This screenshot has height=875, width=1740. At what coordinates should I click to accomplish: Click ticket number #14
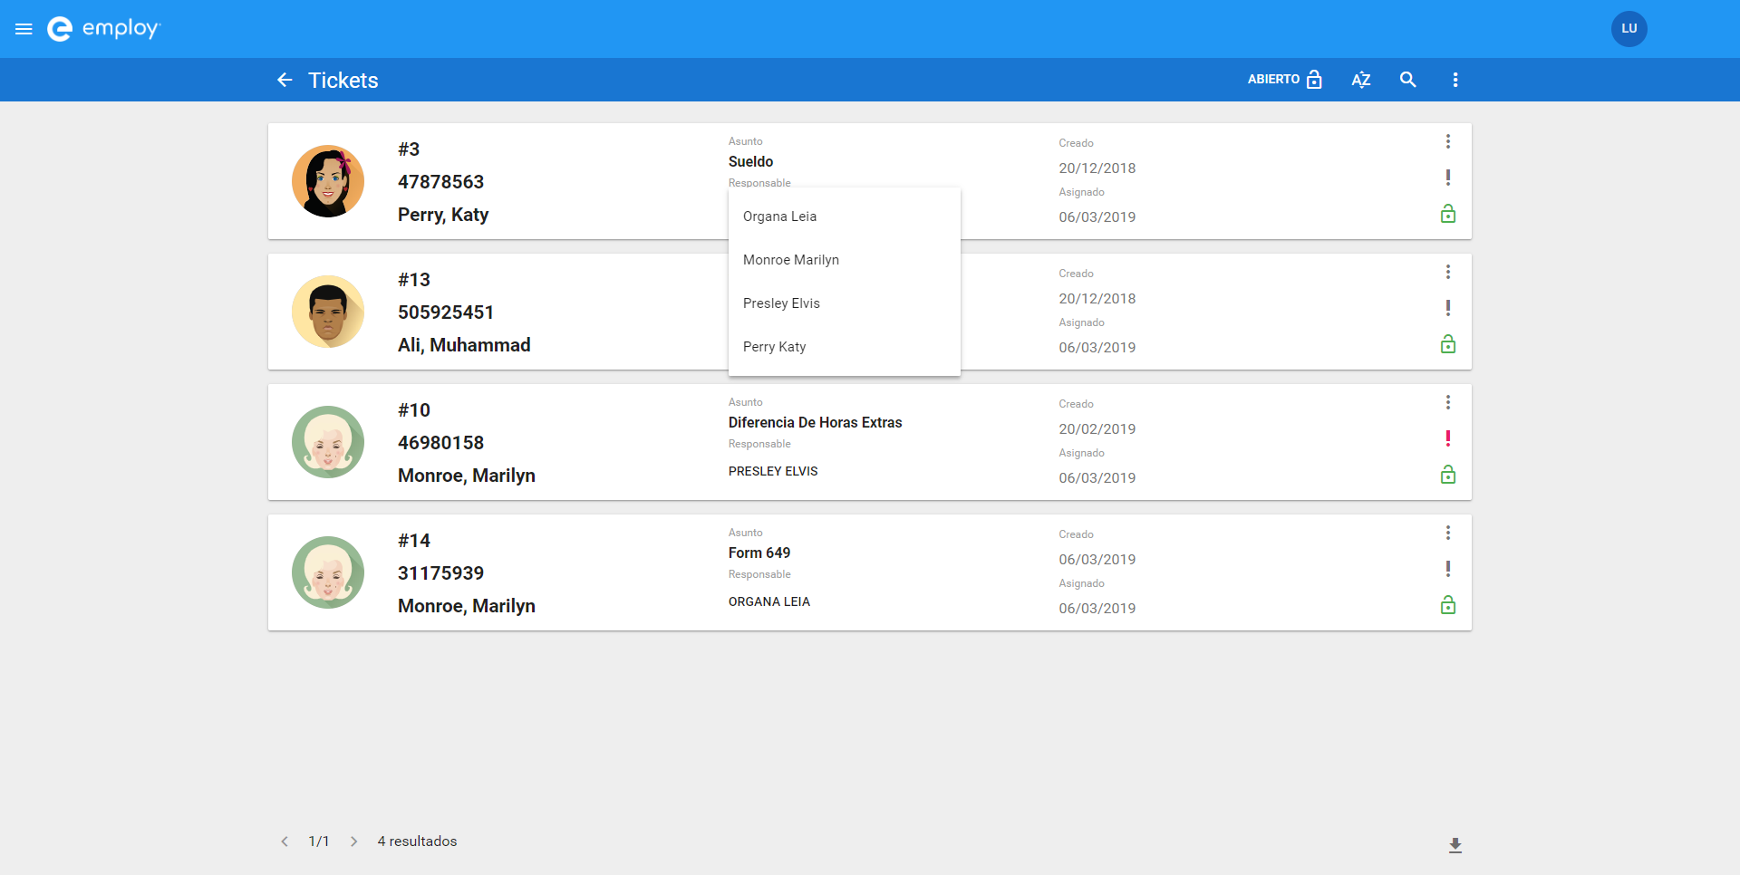pyautogui.click(x=414, y=541)
